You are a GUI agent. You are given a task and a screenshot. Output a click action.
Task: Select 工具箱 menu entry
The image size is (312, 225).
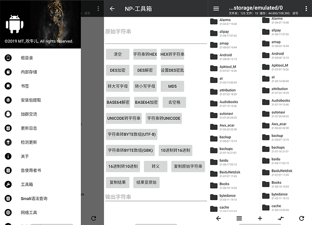click(x=40, y=184)
